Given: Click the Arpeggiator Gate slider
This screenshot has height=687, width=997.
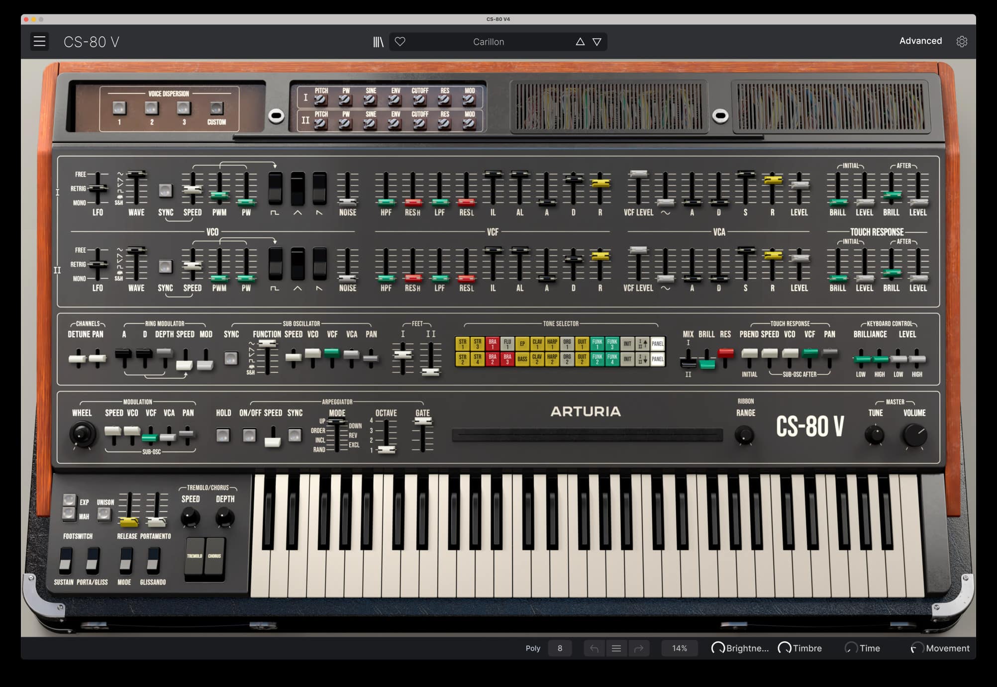Looking at the screenshot, I should tap(423, 435).
